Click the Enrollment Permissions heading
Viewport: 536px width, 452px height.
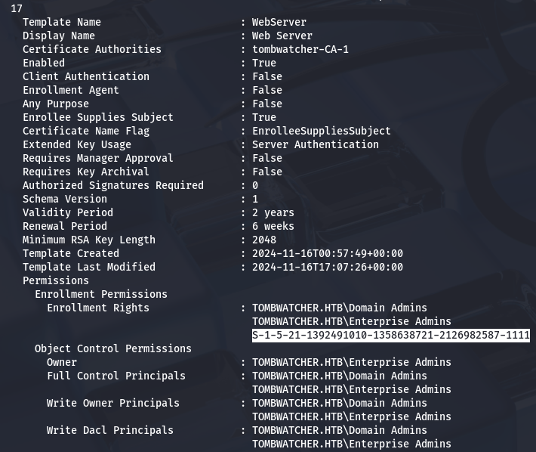tap(100, 294)
